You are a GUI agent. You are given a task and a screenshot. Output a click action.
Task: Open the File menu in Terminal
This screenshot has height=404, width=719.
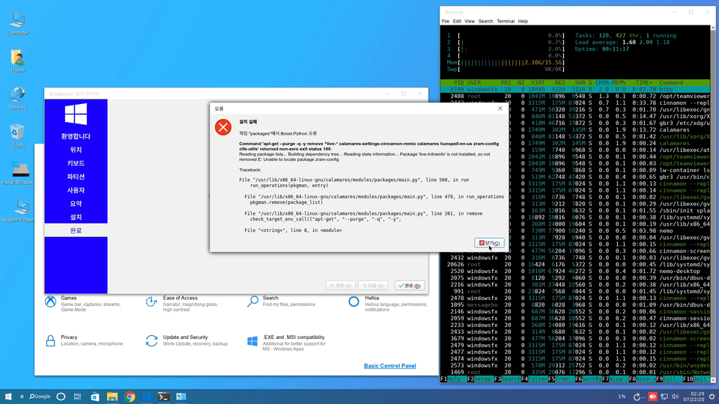(x=445, y=21)
